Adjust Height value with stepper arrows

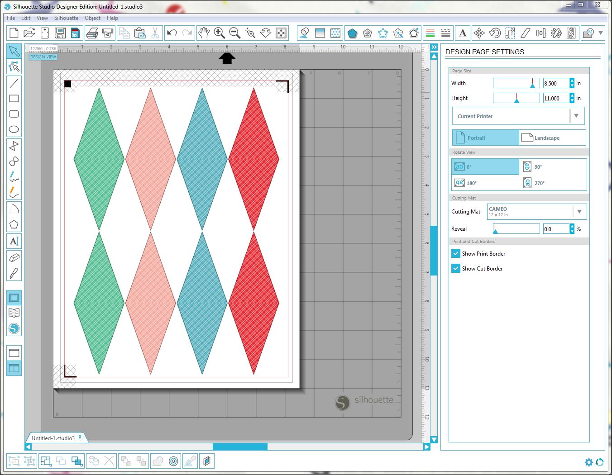click(x=572, y=98)
